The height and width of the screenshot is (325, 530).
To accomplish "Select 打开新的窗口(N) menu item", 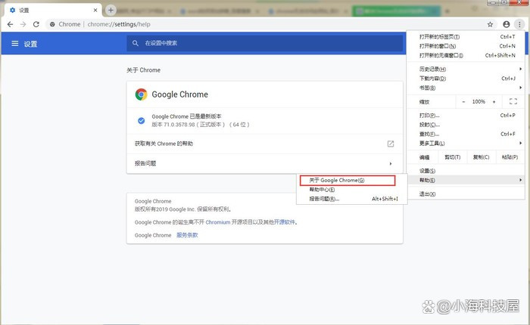I will click(x=466, y=46).
